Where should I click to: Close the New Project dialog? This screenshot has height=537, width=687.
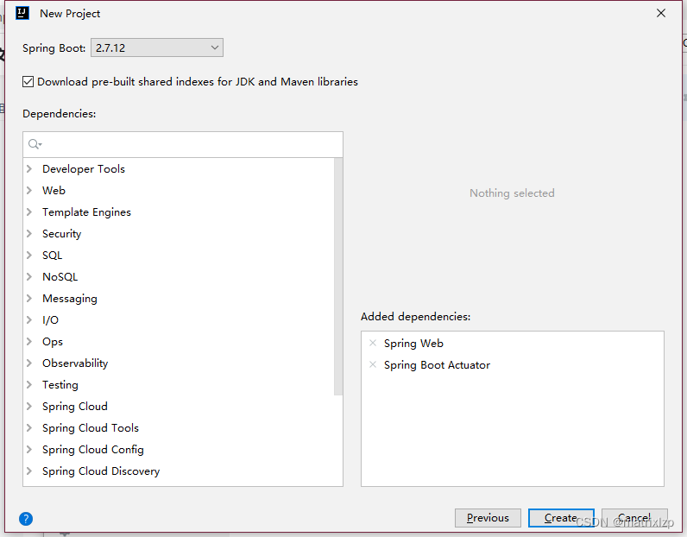pos(661,13)
